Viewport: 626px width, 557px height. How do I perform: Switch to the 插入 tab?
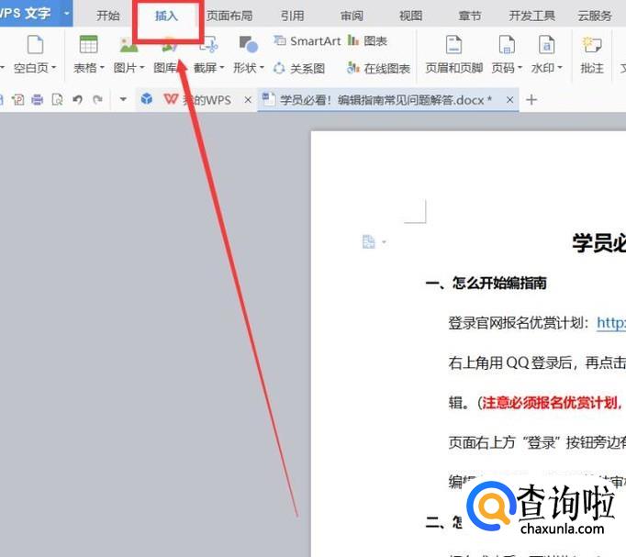pyautogui.click(x=166, y=16)
